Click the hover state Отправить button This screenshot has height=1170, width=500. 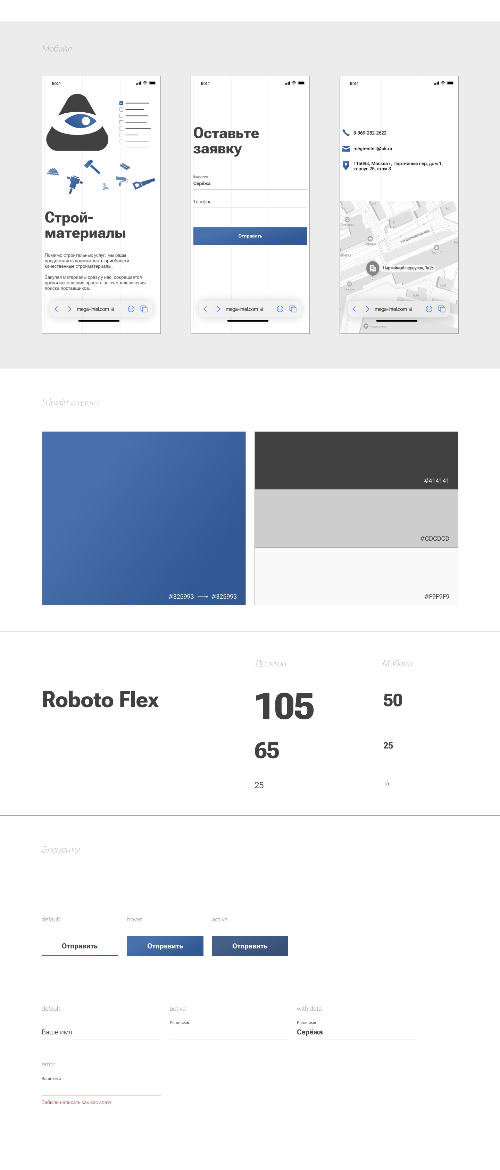[x=165, y=946]
